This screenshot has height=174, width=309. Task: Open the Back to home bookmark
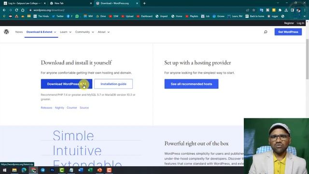coord(254,16)
